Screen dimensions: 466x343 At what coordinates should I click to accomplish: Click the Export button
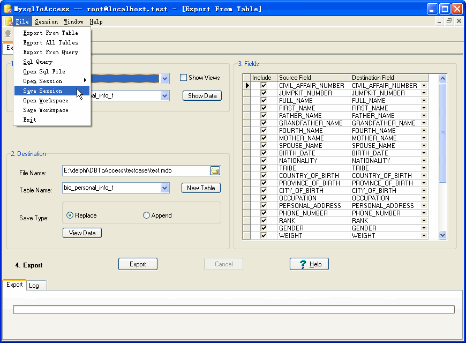point(138,264)
